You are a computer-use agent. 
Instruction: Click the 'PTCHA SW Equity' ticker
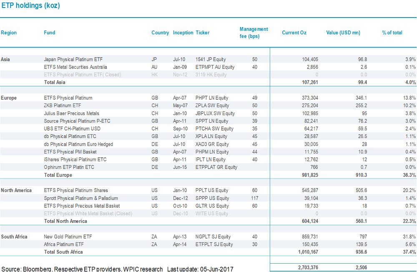tap(214, 129)
